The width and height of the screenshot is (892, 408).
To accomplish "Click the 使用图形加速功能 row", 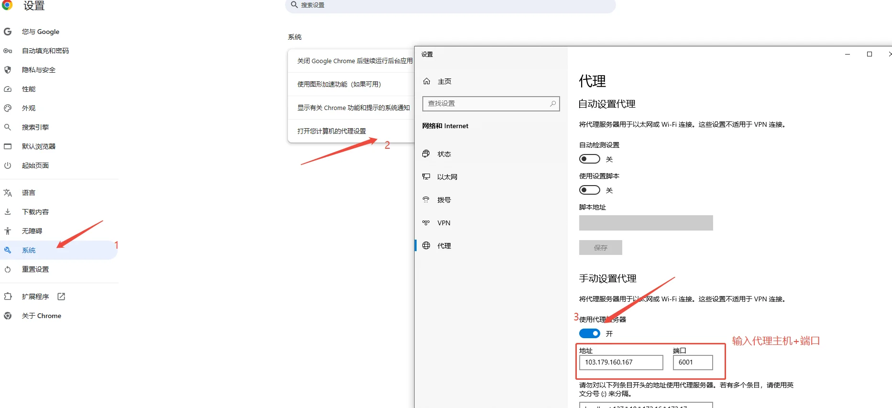I will click(351, 84).
